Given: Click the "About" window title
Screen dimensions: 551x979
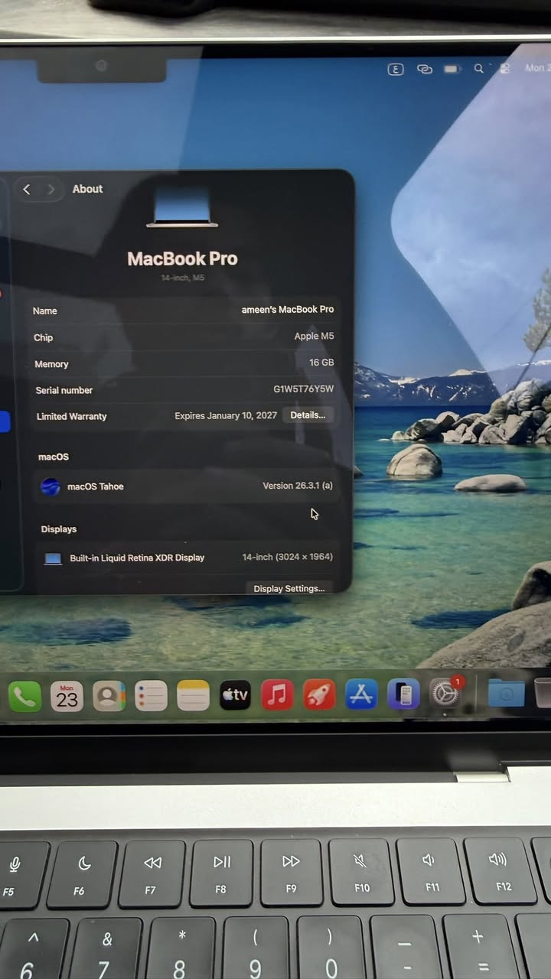Looking at the screenshot, I should [x=87, y=189].
